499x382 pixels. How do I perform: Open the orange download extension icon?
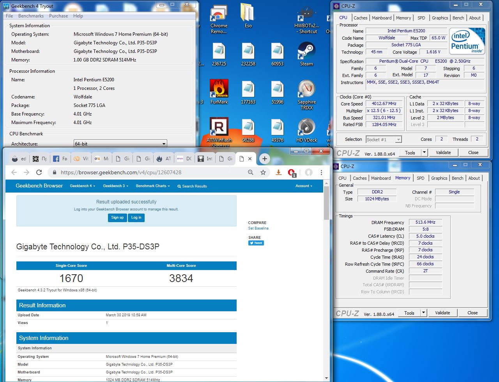(278, 172)
